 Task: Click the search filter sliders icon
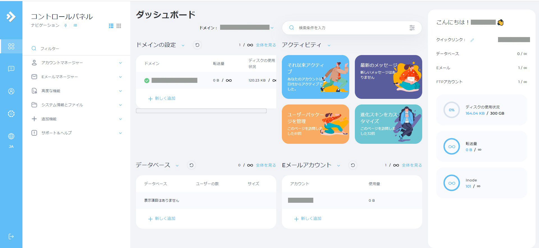412,28
